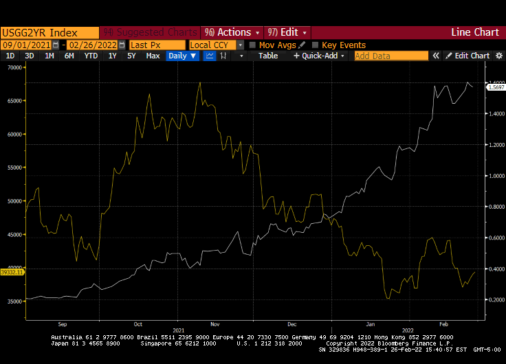Select the candlestick bar chart icon
Viewport: 506px width, 364px height.
[223, 56]
